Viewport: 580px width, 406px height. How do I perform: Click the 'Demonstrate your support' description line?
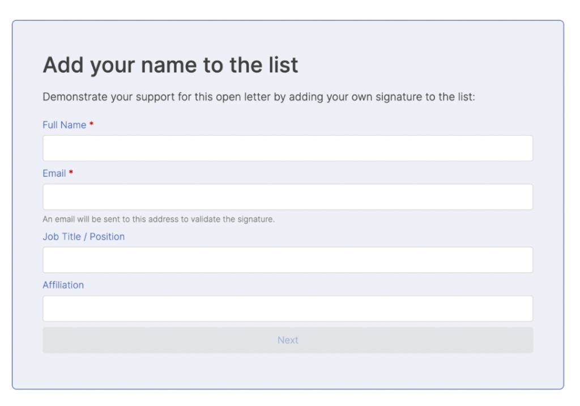(x=259, y=96)
